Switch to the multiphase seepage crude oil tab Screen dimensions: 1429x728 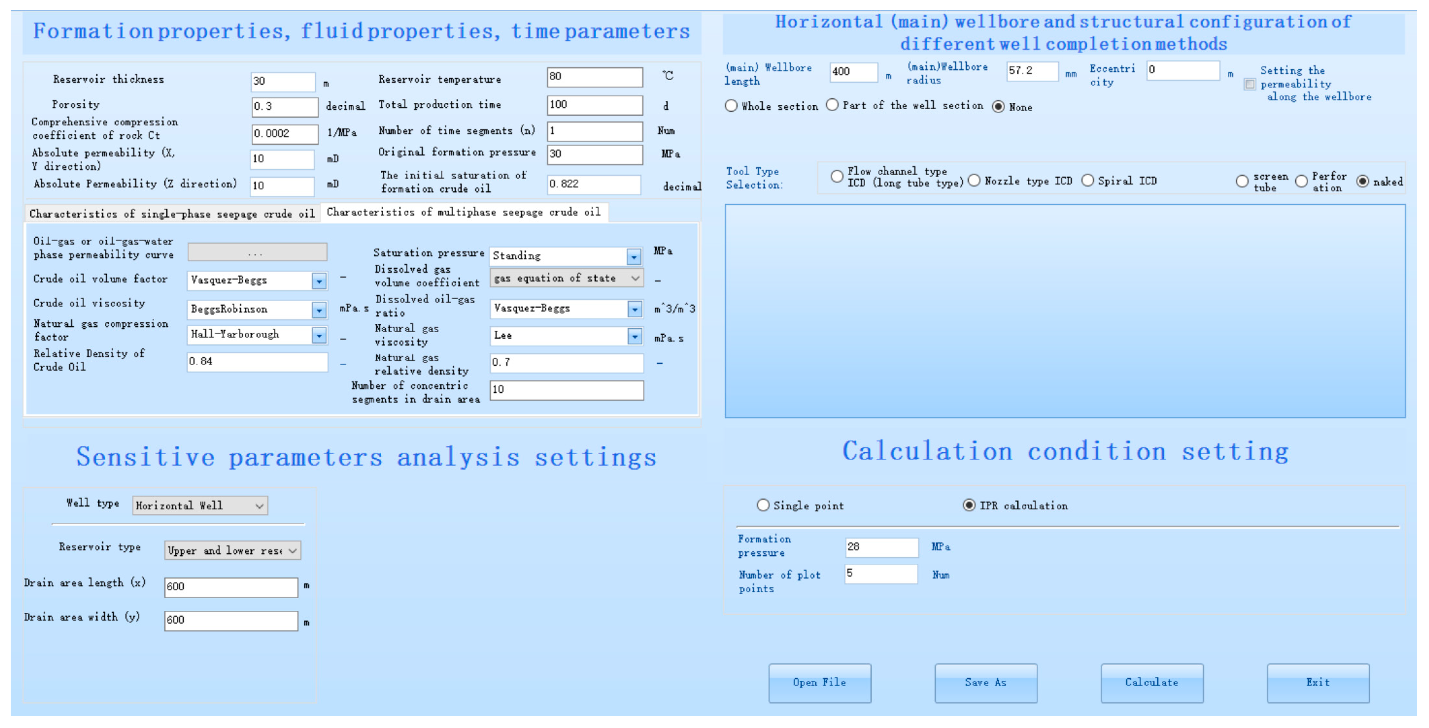point(463,212)
